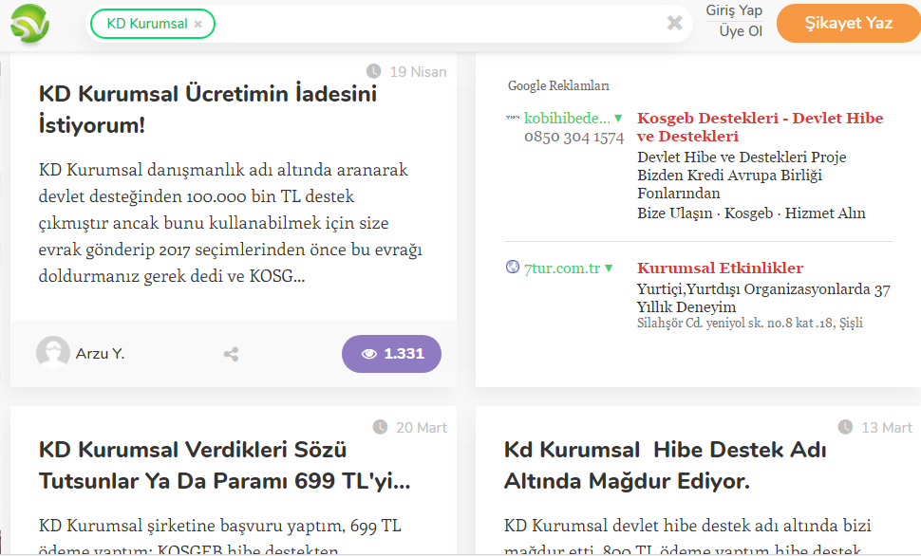Image resolution: width=921 pixels, height=556 pixels.
Task: Open complaint "KD Kurumsal Verdikleri Sözü Tutsunlar"
Action: (x=224, y=465)
